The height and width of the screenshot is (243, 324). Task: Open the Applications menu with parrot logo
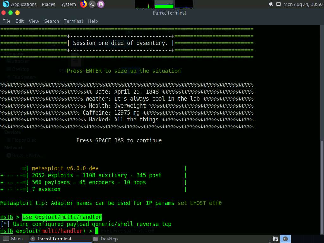point(19,4)
